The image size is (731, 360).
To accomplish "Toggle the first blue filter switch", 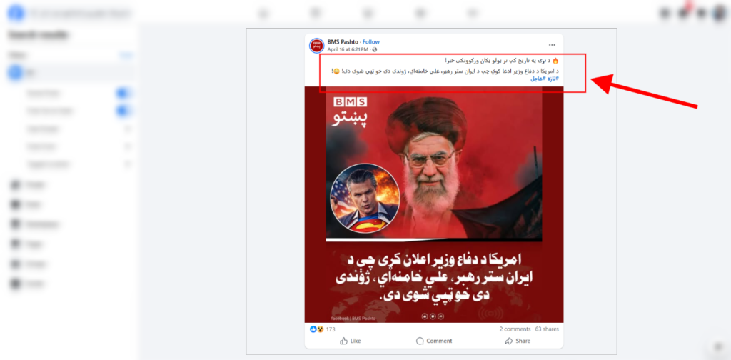I will coord(123,94).
